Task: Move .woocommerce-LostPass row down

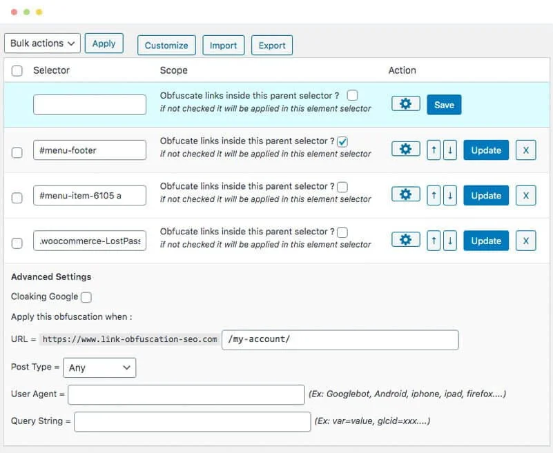Action: tap(450, 241)
